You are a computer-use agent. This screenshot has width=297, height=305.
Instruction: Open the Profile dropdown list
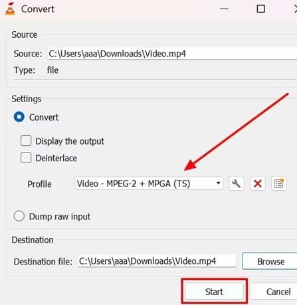pos(149,184)
